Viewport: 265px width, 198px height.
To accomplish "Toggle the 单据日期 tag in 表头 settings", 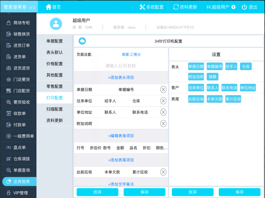I will [x=196, y=66].
